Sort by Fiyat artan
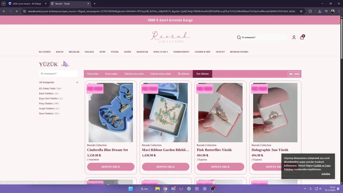Viewport: 343px width, 193px height. (93, 74)
